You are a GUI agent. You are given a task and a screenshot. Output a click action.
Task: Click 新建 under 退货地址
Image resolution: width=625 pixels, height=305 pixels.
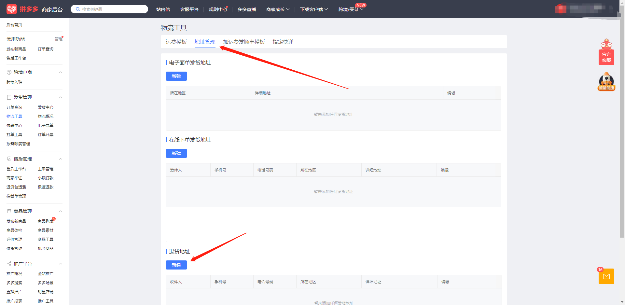coord(176,265)
